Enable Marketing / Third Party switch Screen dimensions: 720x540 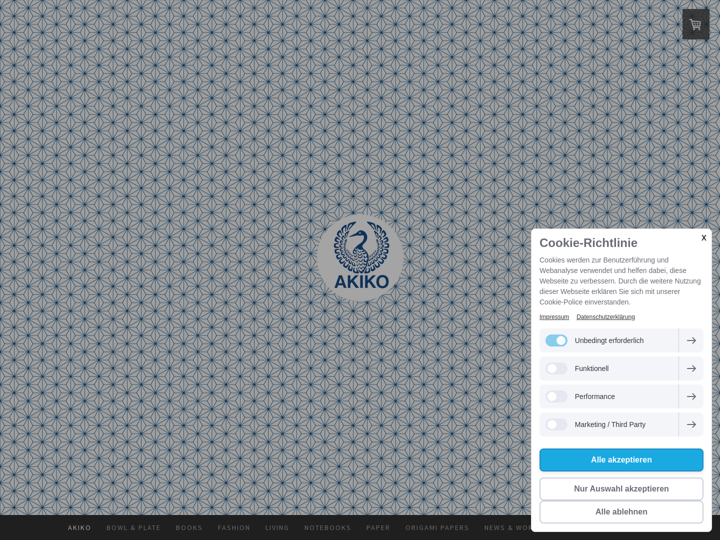tap(556, 424)
